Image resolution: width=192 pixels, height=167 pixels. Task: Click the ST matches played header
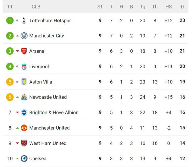pyautogui.click(x=100, y=7)
